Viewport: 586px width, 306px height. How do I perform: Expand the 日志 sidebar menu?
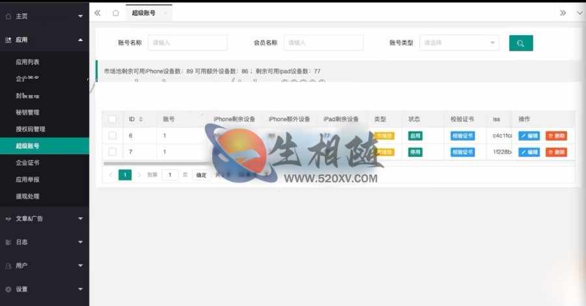[x=80, y=242]
